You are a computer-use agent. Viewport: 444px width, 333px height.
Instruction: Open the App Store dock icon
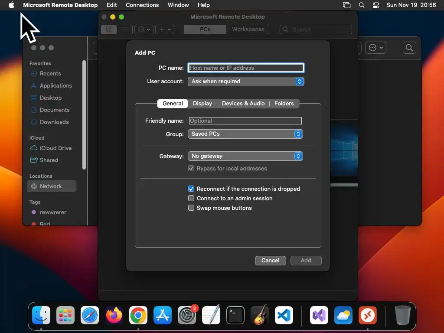coord(163,315)
